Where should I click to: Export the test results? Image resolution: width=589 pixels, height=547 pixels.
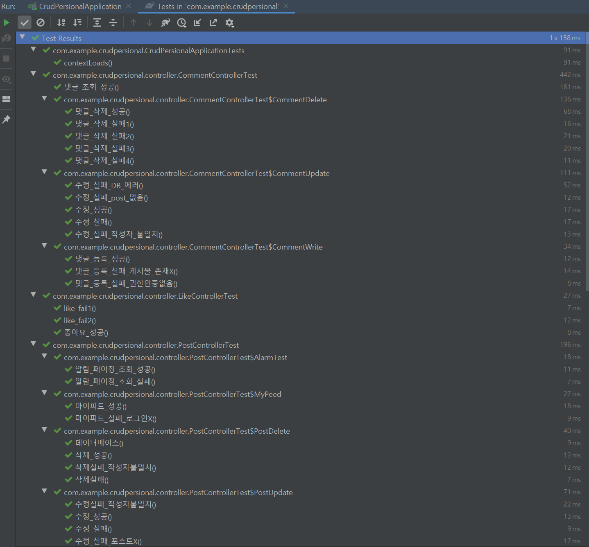pos(213,23)
